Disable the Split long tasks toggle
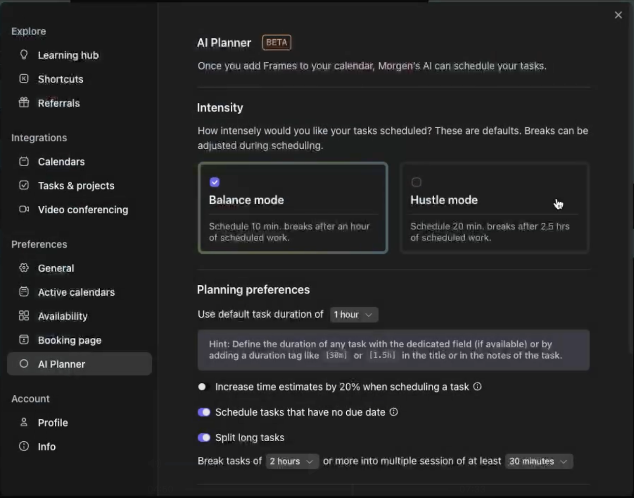 click(204, 437)
